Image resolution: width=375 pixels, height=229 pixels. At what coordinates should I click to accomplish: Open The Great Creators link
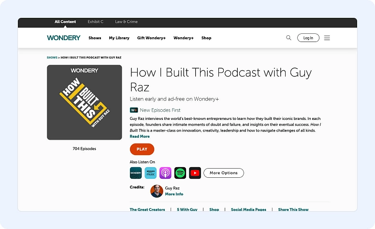(147, 209)
